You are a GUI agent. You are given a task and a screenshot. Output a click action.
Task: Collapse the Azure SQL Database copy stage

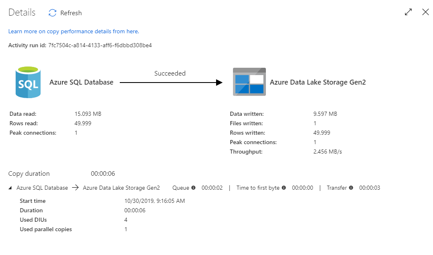coord(10,188)
